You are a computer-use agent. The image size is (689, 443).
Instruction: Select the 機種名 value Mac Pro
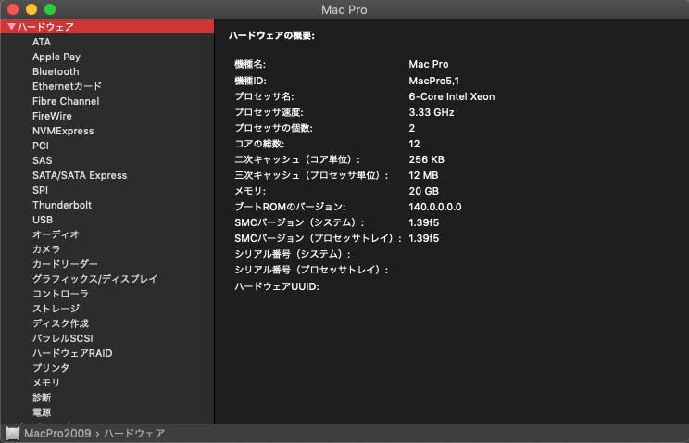(429, 64)
